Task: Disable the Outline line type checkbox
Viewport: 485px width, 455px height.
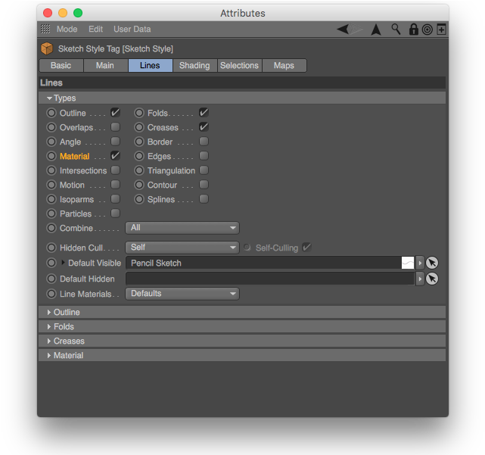Action: [x=115, y=113]
